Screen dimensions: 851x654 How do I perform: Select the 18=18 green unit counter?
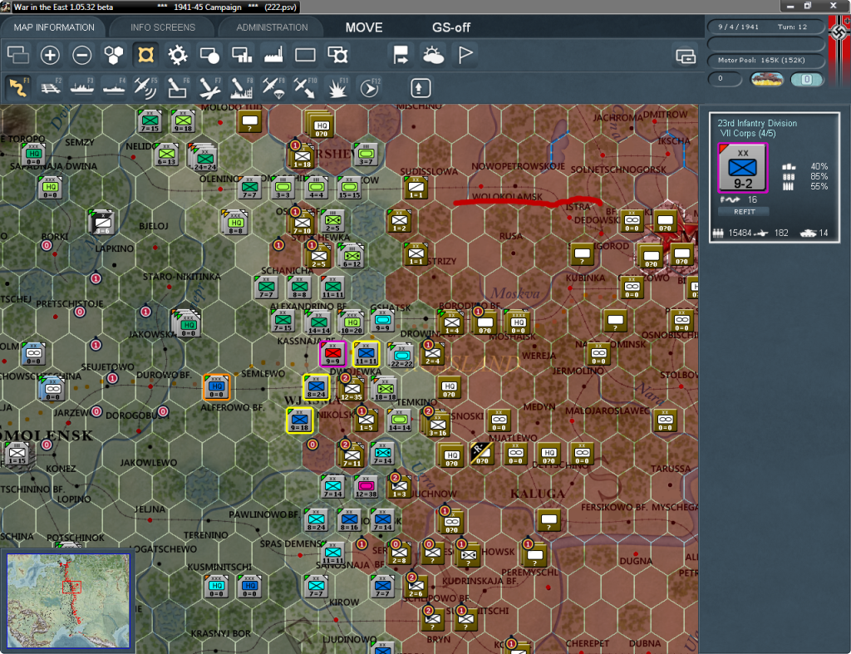[385, 389]
